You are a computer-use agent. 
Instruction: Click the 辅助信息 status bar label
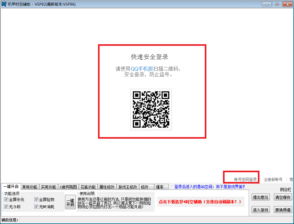tap(10, 220)
